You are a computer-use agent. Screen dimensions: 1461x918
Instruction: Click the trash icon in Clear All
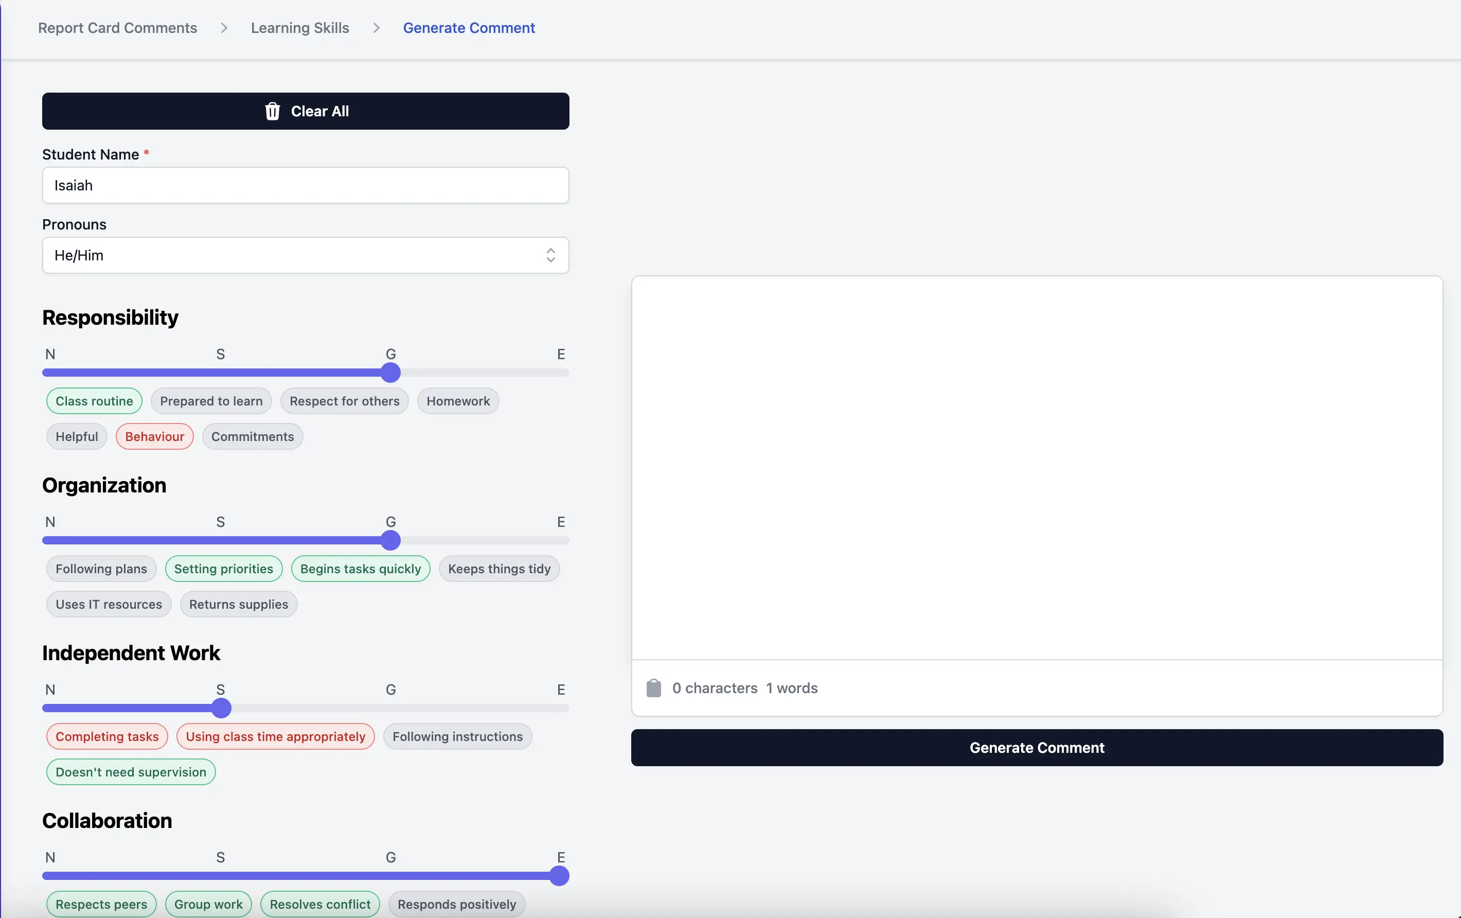click(272, 111)
